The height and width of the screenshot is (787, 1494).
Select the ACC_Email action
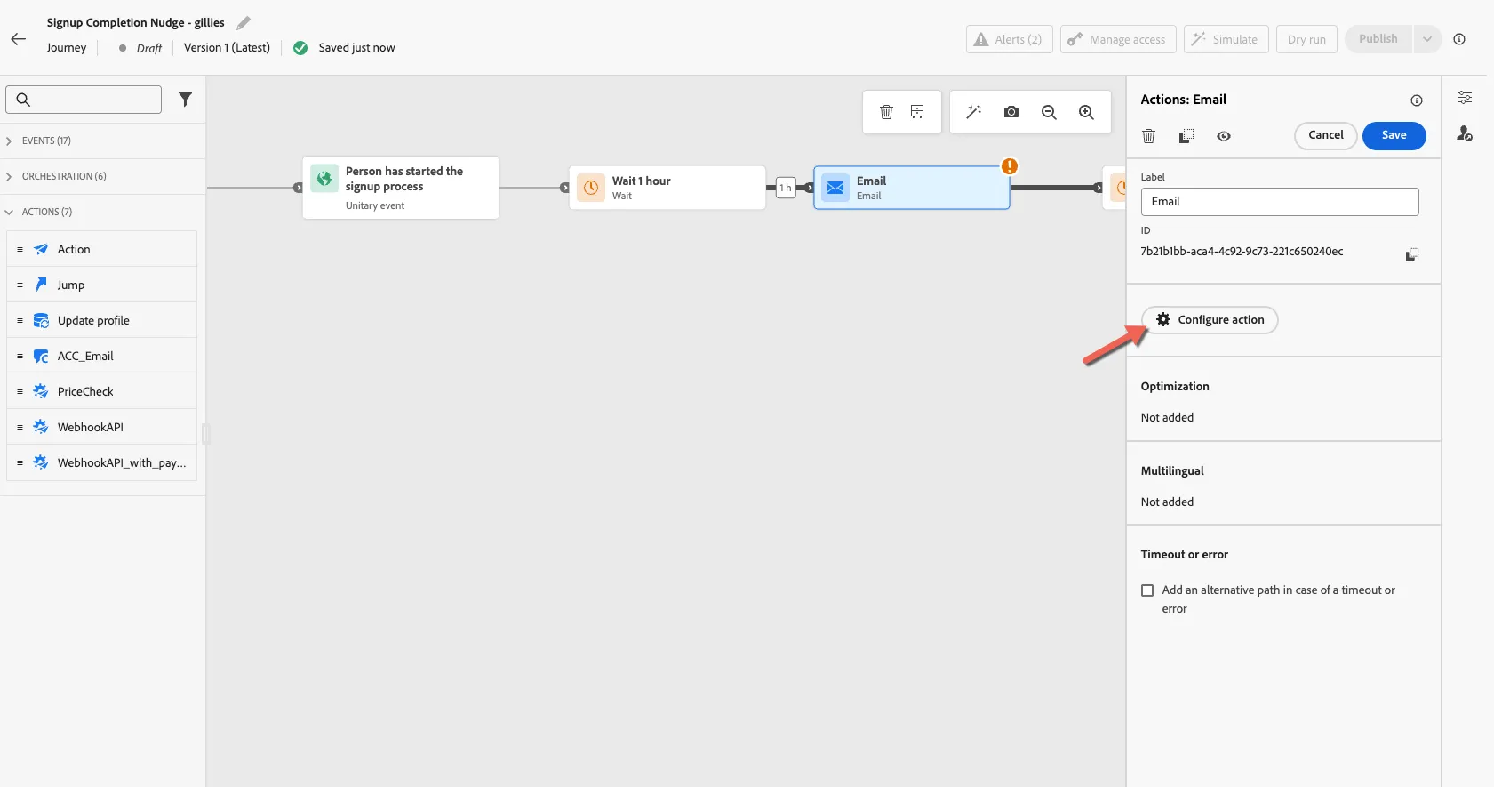click(x=101, y=356)
